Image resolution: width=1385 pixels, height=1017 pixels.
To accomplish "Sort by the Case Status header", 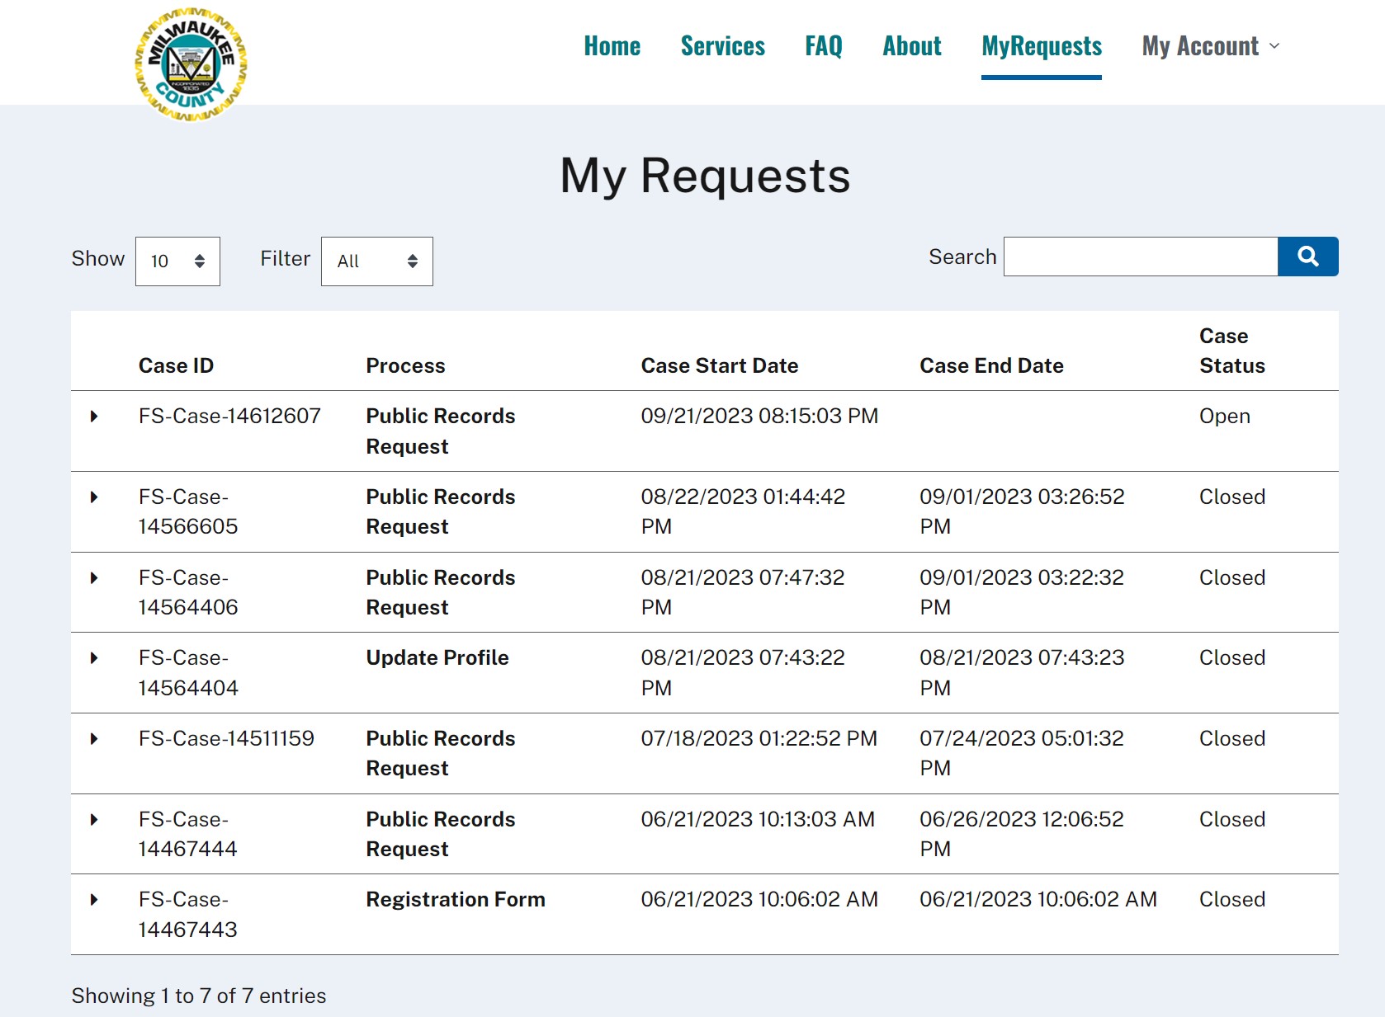I will (1231, 351).
